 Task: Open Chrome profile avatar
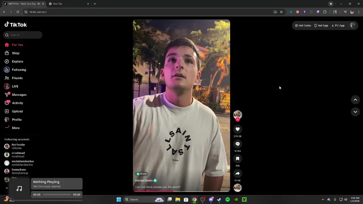click(352, 12)
